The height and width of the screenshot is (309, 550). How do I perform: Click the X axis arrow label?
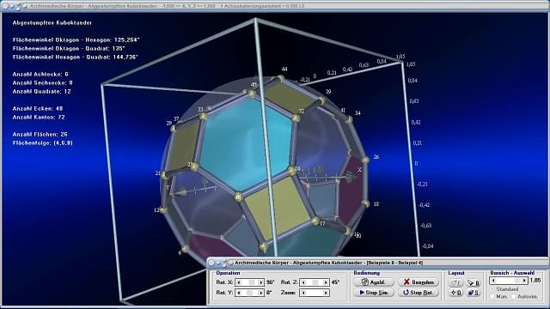coord(359,170)
